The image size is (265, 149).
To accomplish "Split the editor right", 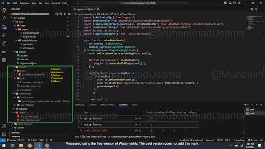I will [x=257, y=9].
